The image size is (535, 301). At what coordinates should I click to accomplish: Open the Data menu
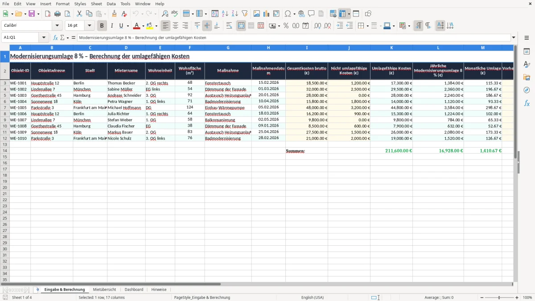111,4
